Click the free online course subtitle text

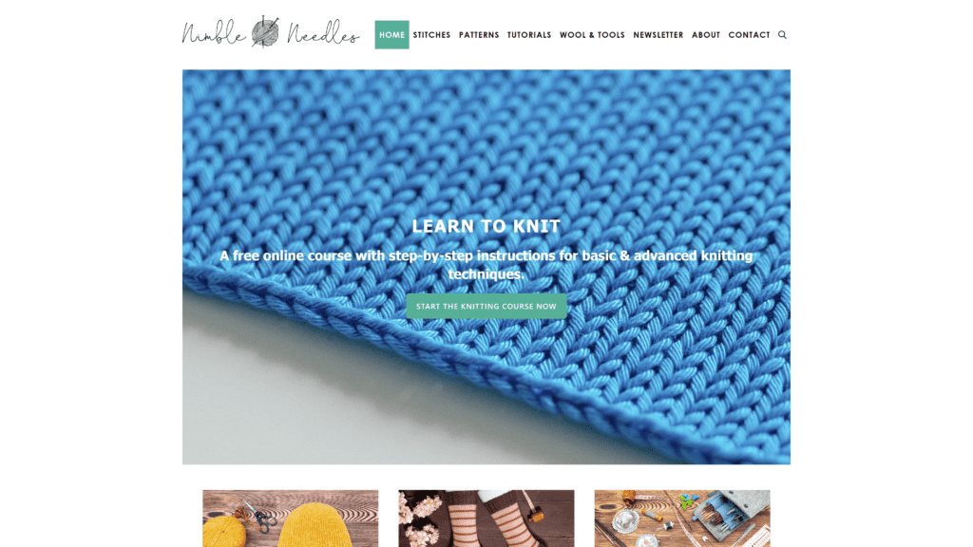pyautogui.click(x=486, y=265)
